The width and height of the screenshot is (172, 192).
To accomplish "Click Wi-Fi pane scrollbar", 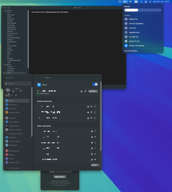I will pyautogui.click(x=101, y=116).
